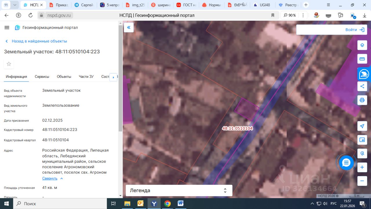Select the Информация tab
The height and width of the screenshot is (209, 371).
[x=17, y=77]
